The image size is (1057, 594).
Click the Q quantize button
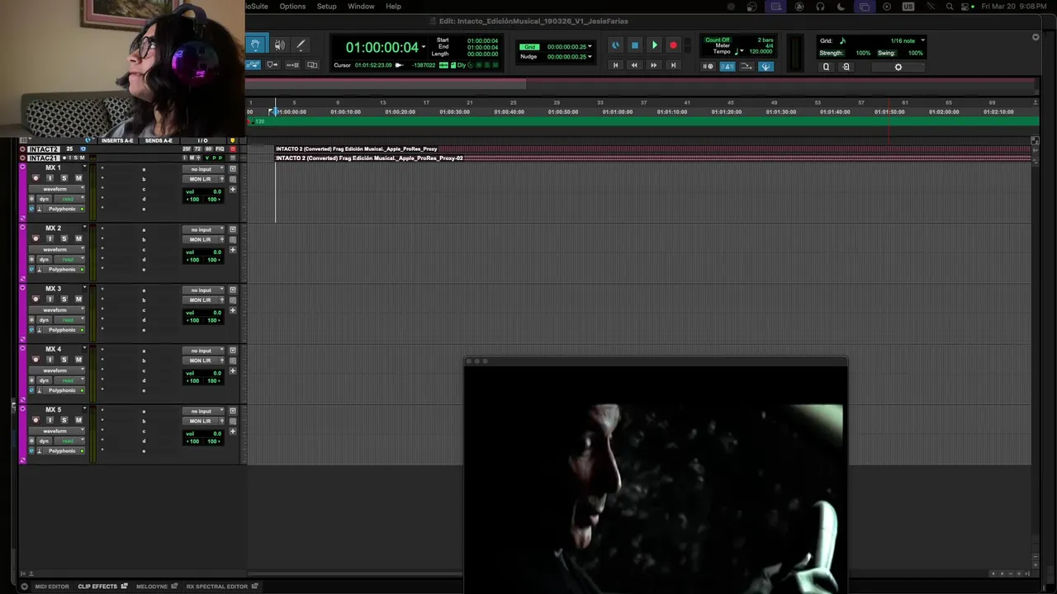(826, 67)
